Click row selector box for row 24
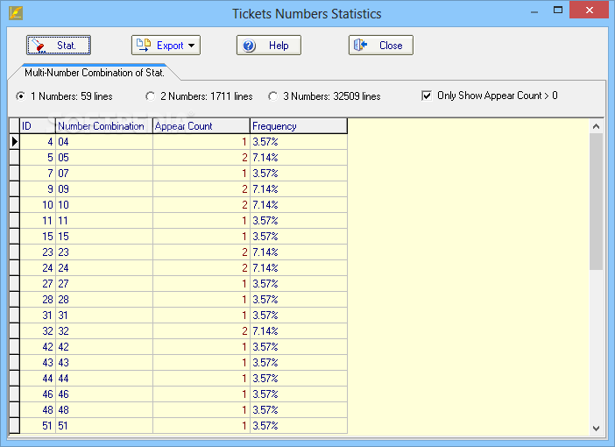This screenshot has height=447, width=615. click(x=15, y=268)
